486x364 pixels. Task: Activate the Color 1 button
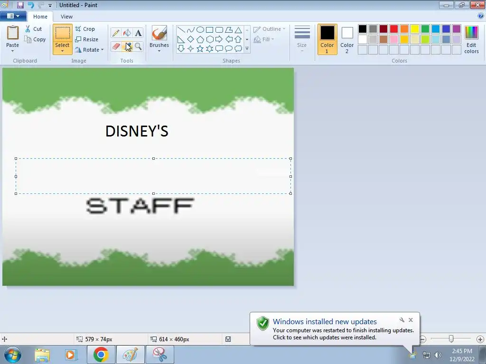pyautogui.click(x=327, y=39)
